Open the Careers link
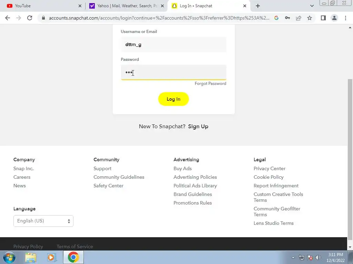 coord(22,177)
